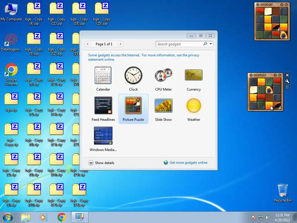Pause timer on puzzle showing 00:00:03
Viewport: 297px width, 223px height.
pos(251,75)
